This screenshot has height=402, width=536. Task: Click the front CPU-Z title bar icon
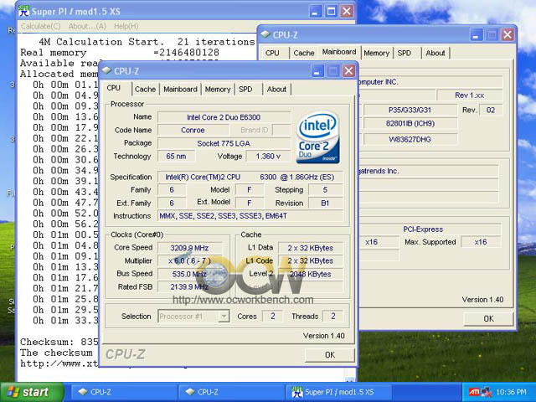107,70
